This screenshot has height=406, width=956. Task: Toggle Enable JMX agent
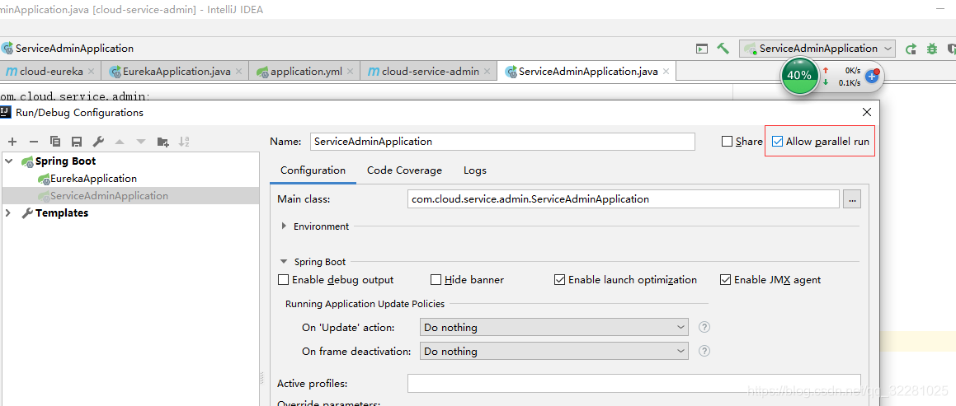tap(725, 280)
